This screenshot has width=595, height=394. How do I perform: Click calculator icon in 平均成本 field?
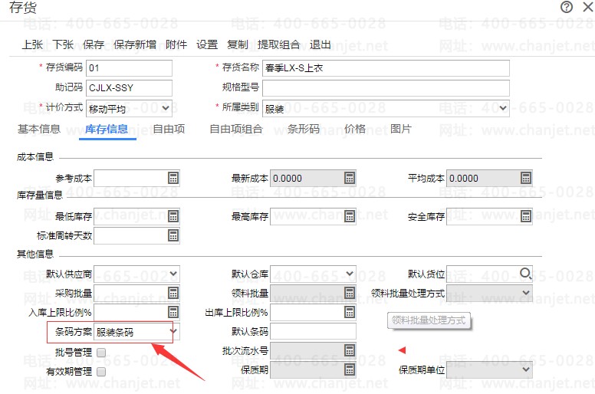(x=525, y=178)
